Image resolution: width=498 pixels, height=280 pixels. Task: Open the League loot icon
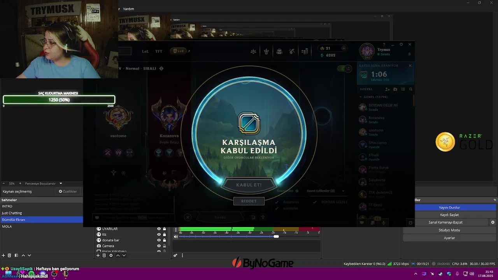point(279,51)
